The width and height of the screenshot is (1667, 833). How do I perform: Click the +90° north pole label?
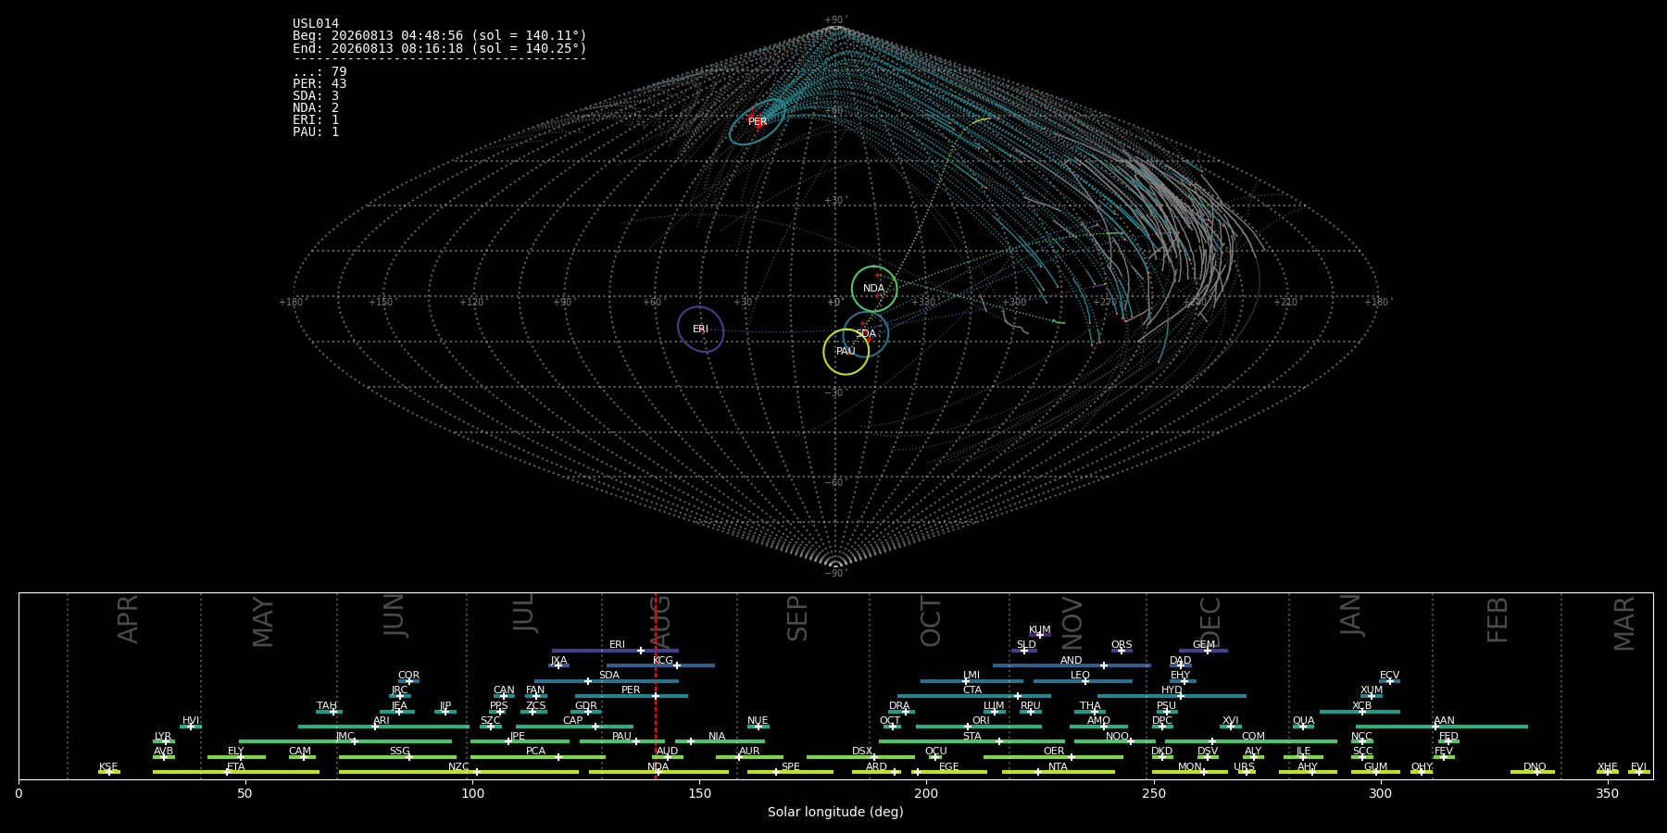(835, 20)
